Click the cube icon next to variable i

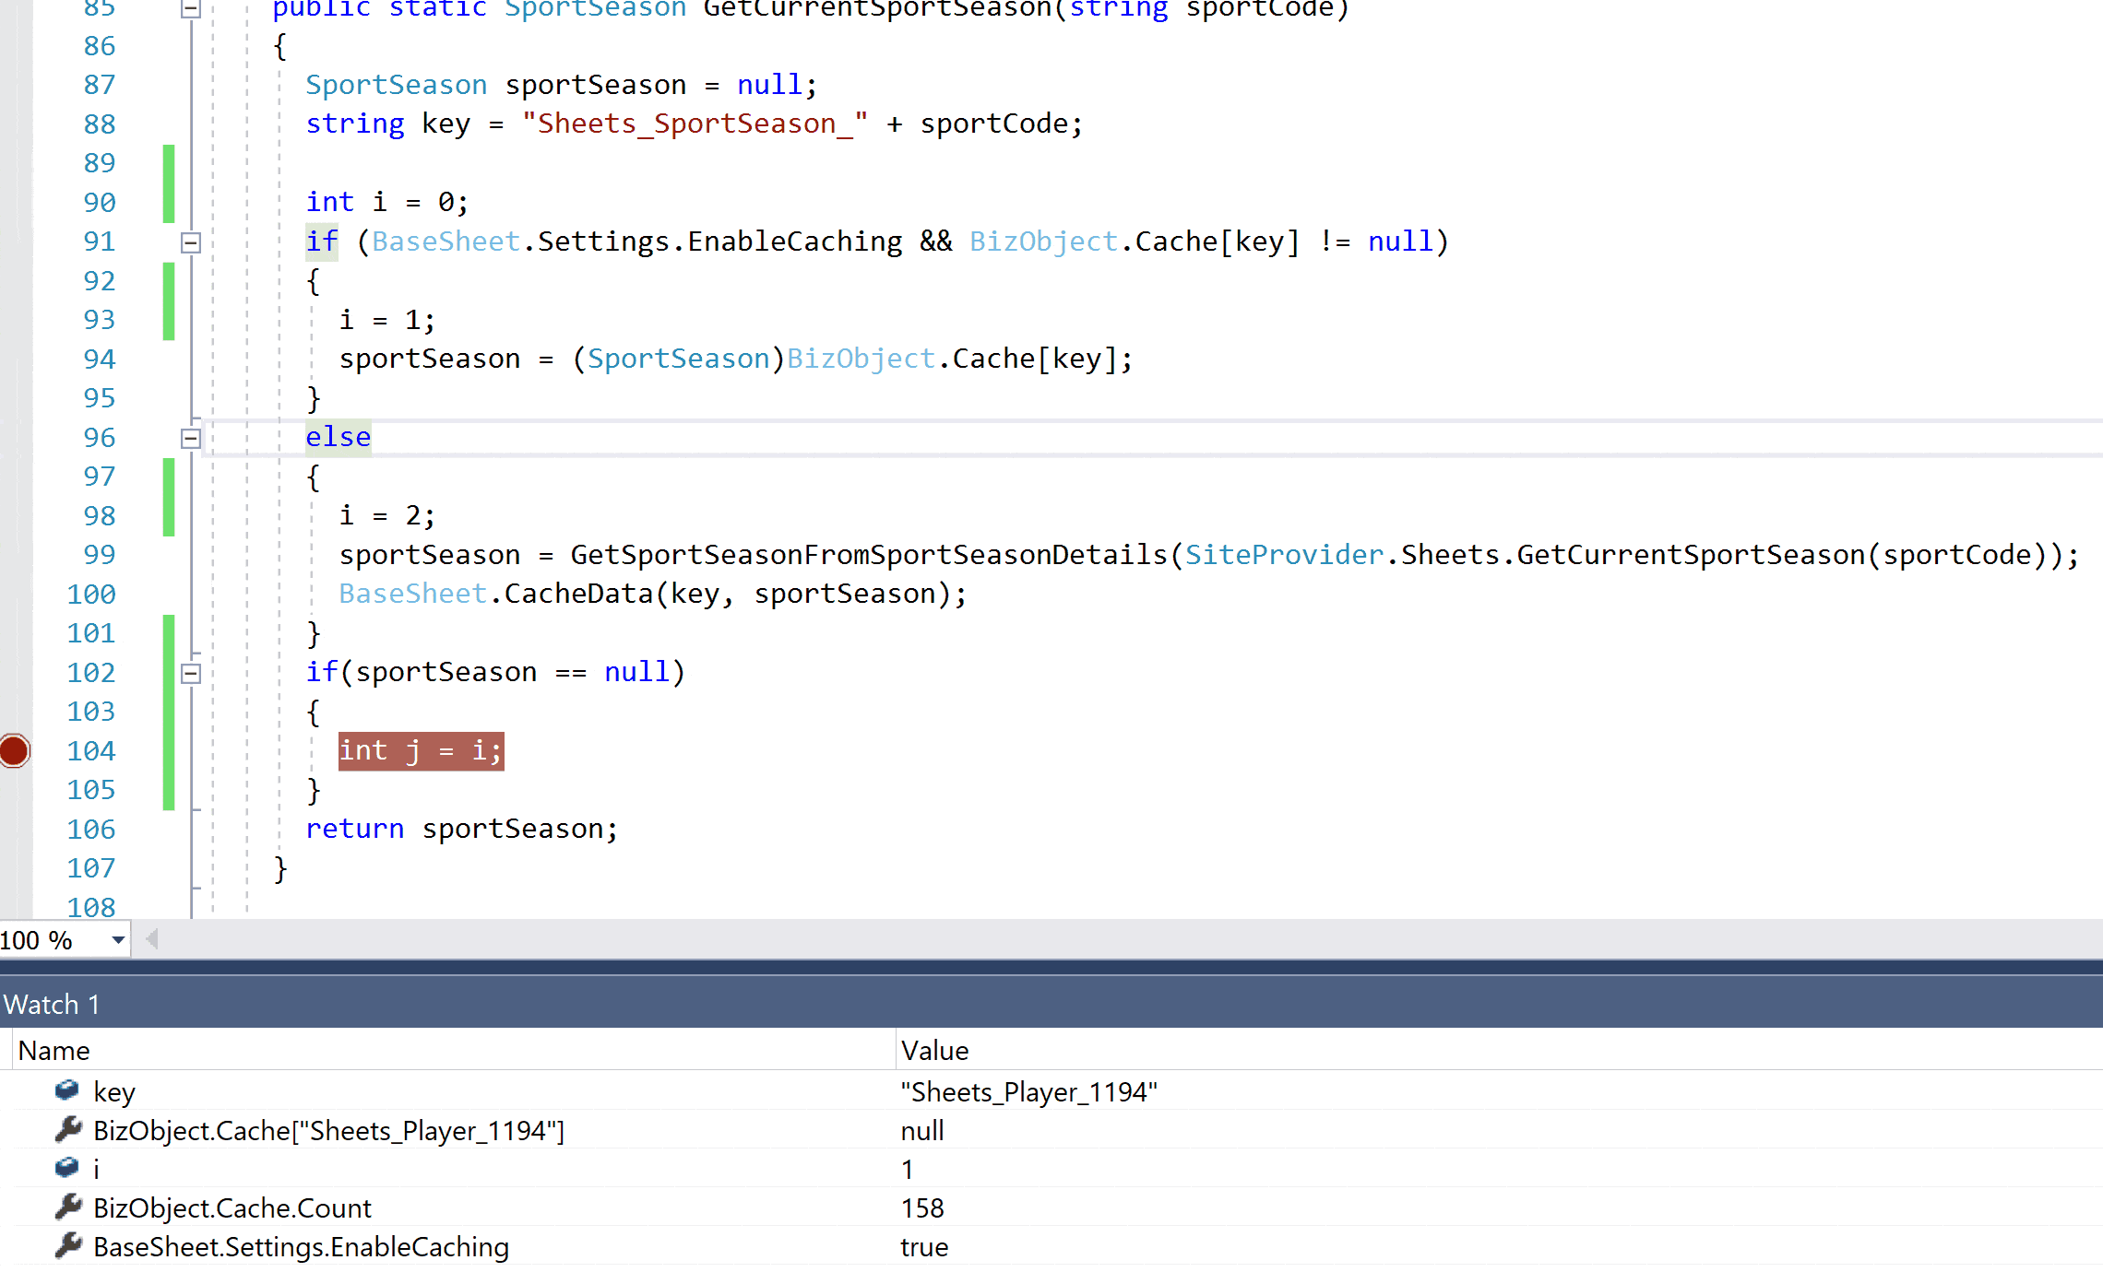click(x=66, y=1168)
